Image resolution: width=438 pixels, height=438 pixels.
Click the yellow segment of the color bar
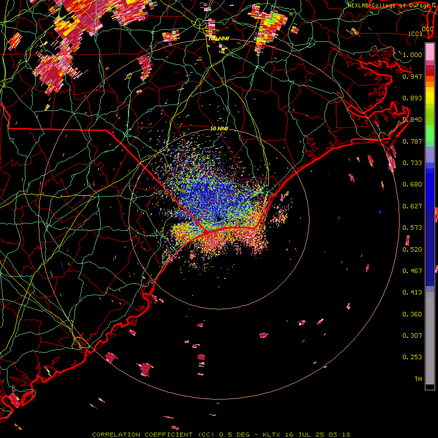coord(430,95)
